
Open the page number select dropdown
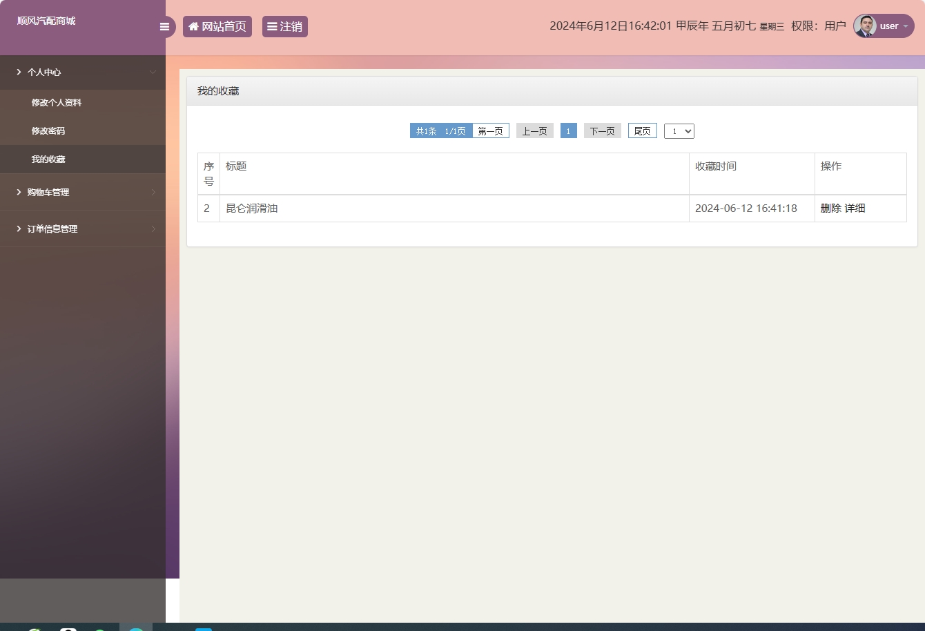(679, 130)
